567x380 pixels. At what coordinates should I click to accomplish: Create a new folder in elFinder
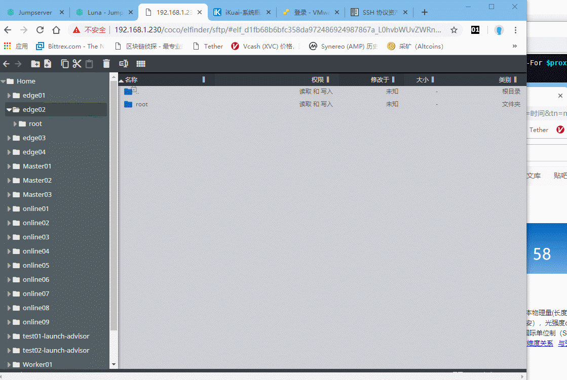(34, 64)
